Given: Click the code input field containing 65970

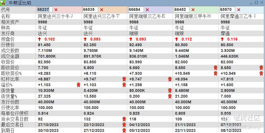Looking at the screenshot, I should [228, 10].
